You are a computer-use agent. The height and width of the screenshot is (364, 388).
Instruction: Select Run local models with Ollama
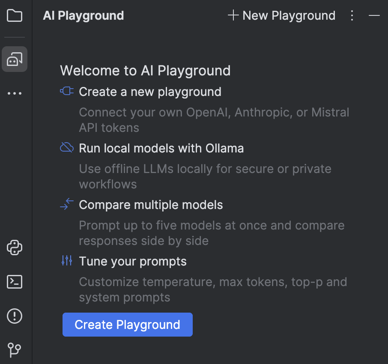[x=161, y=148]
